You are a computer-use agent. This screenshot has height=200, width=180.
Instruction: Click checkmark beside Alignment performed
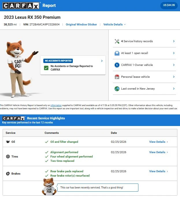(x=47, y=152)
